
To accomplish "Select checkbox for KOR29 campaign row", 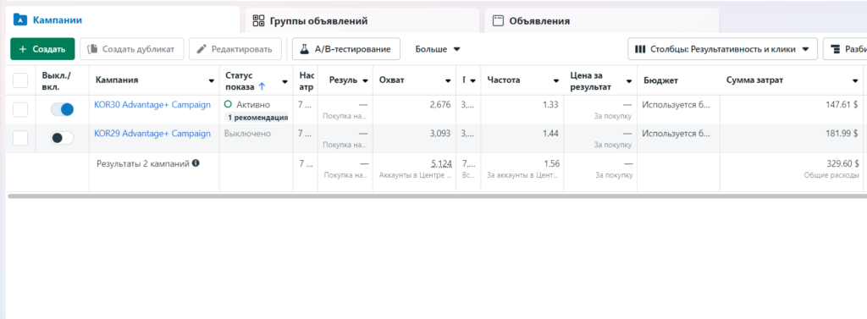I will 20,138.
